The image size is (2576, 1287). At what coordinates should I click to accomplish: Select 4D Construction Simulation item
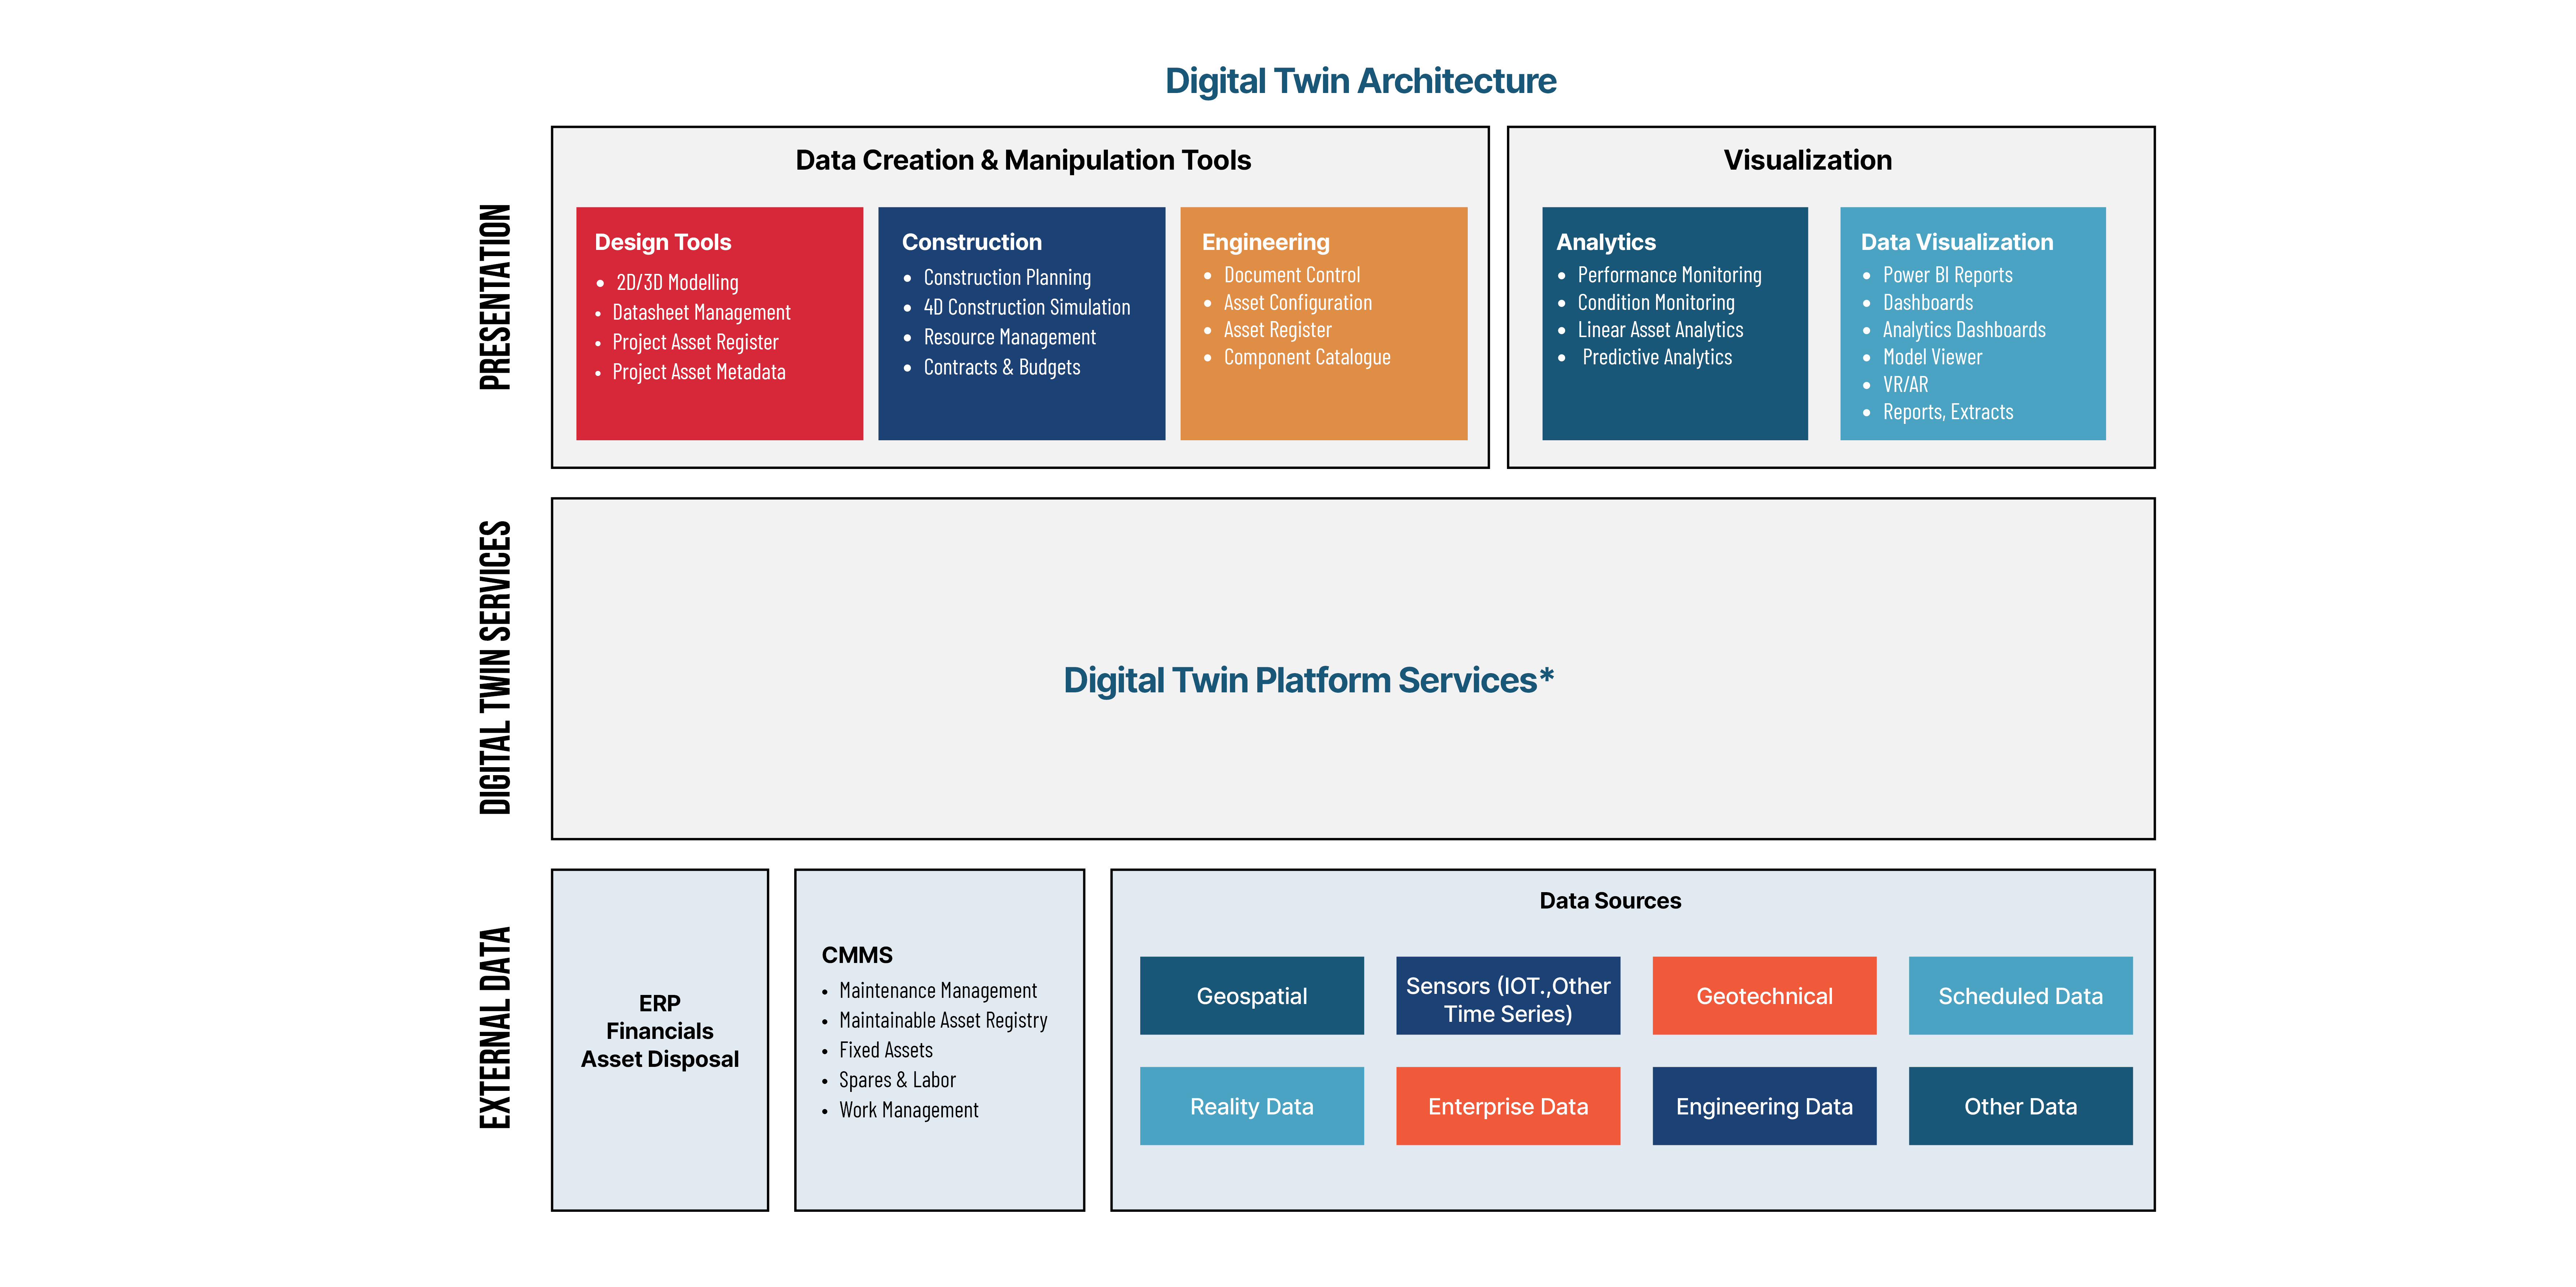1027,308
